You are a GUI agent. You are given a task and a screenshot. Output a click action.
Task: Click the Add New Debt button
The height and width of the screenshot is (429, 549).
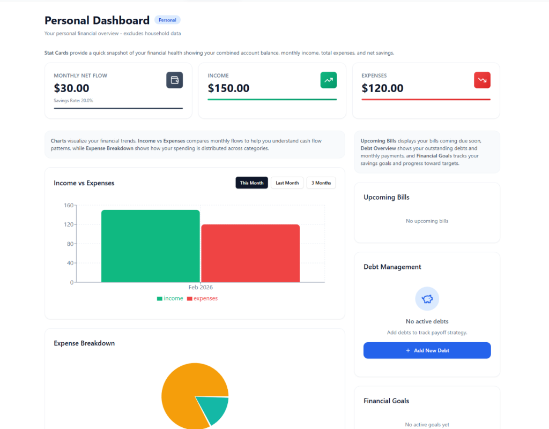point(427,350)
